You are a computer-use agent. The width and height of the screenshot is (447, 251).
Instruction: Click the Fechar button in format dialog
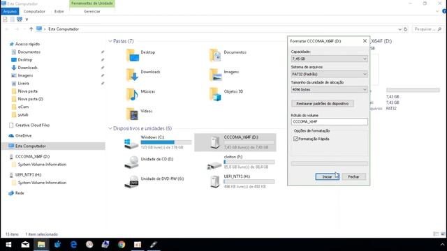tap(353, 176)
